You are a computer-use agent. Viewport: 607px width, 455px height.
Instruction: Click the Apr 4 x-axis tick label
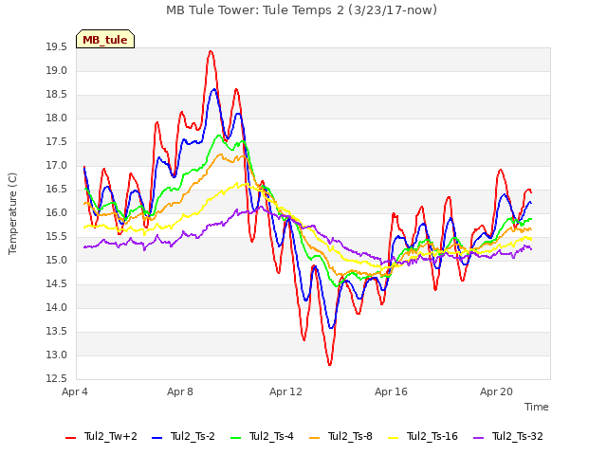(x=75, y=391)
